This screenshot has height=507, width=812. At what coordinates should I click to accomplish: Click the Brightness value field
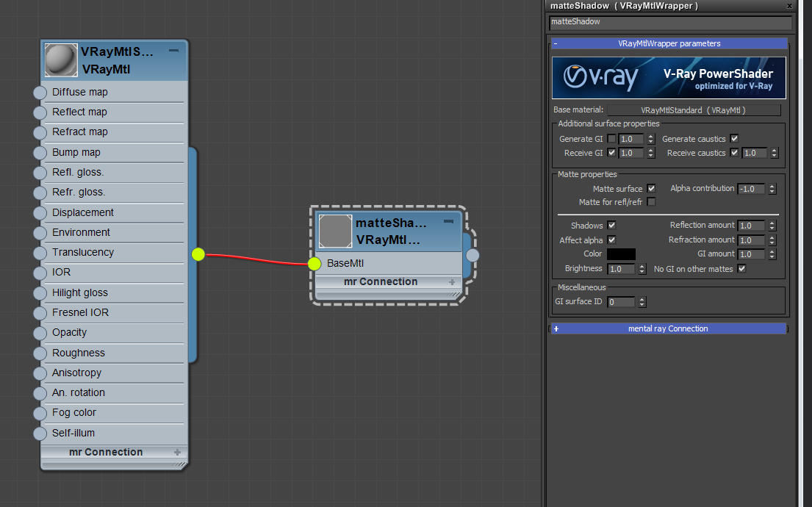(622, 269)
